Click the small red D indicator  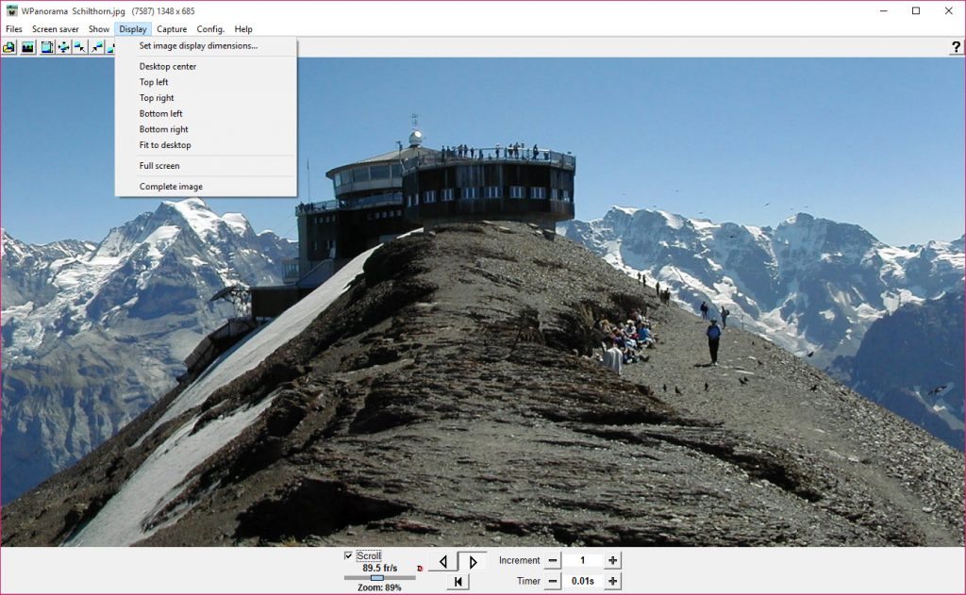tap(420, 569)
